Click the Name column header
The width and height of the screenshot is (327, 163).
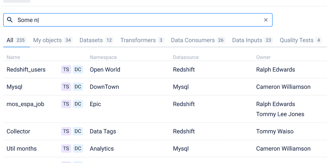point(13,57)
